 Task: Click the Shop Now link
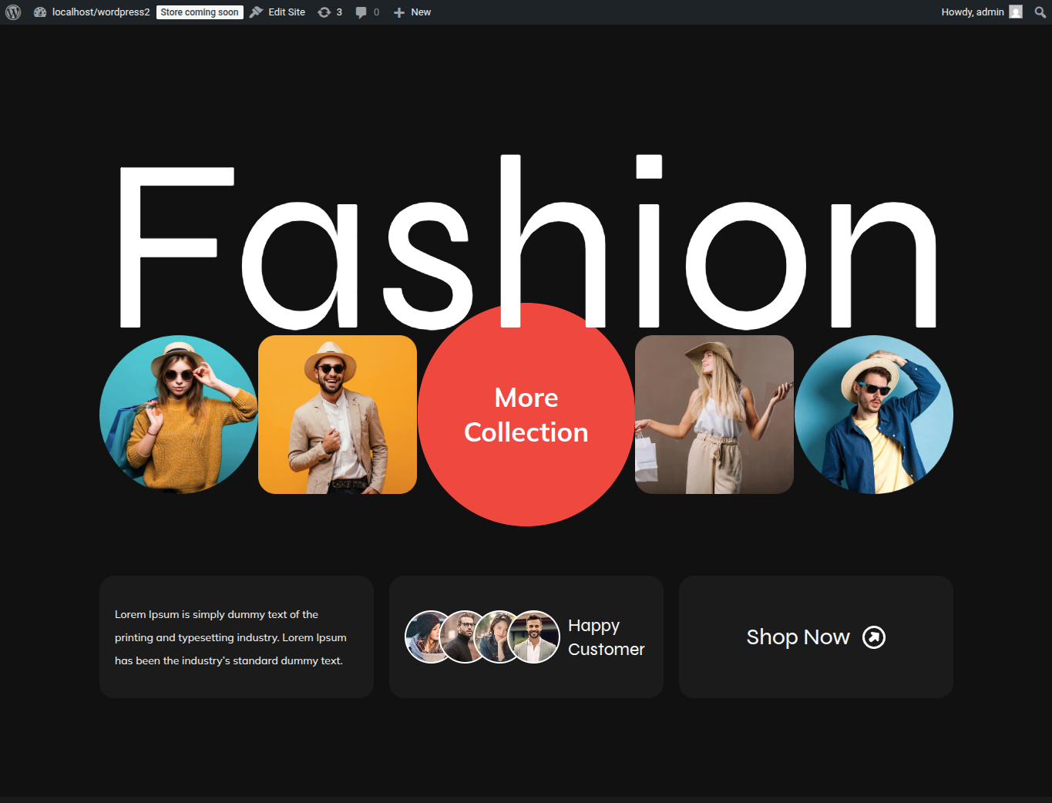(x=798, y=637)
